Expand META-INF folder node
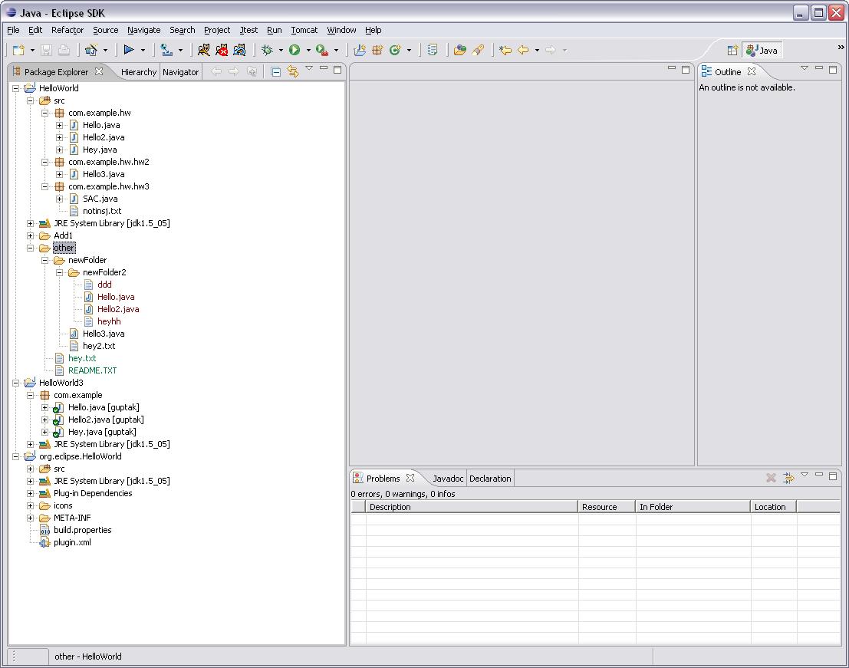This screenshot has width=849, height=668. [31, 518]
